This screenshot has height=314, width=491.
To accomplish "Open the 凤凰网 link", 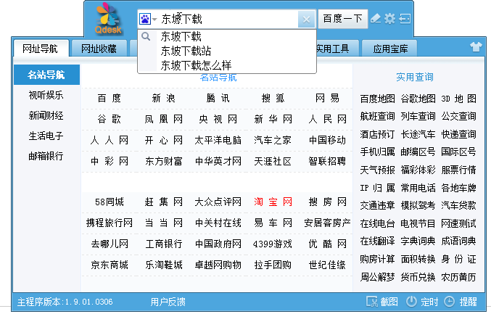I will (x=163, y=119).
